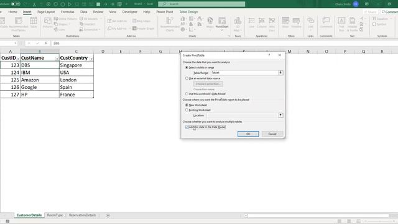The image size is (398, 224).
Task: Click the add new sheet plus icon
Action: pyautogui.click(x=108, y=215)
